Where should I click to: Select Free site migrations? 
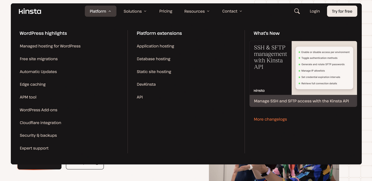[x=38, y=59]
